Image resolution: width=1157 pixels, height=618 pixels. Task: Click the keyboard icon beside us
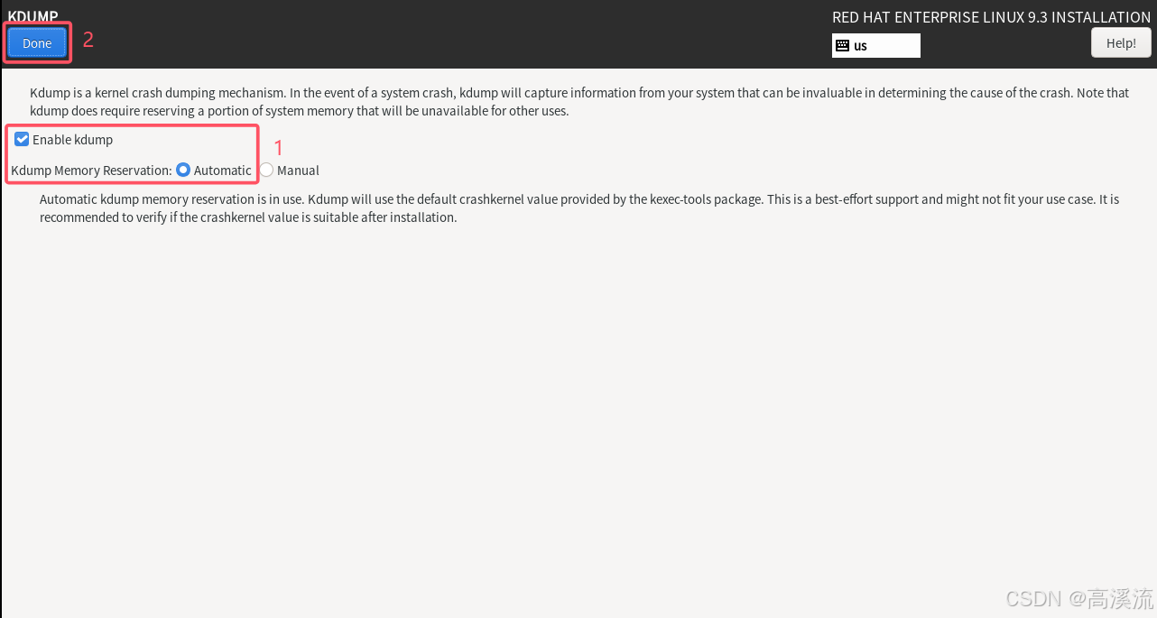point(842,45)
